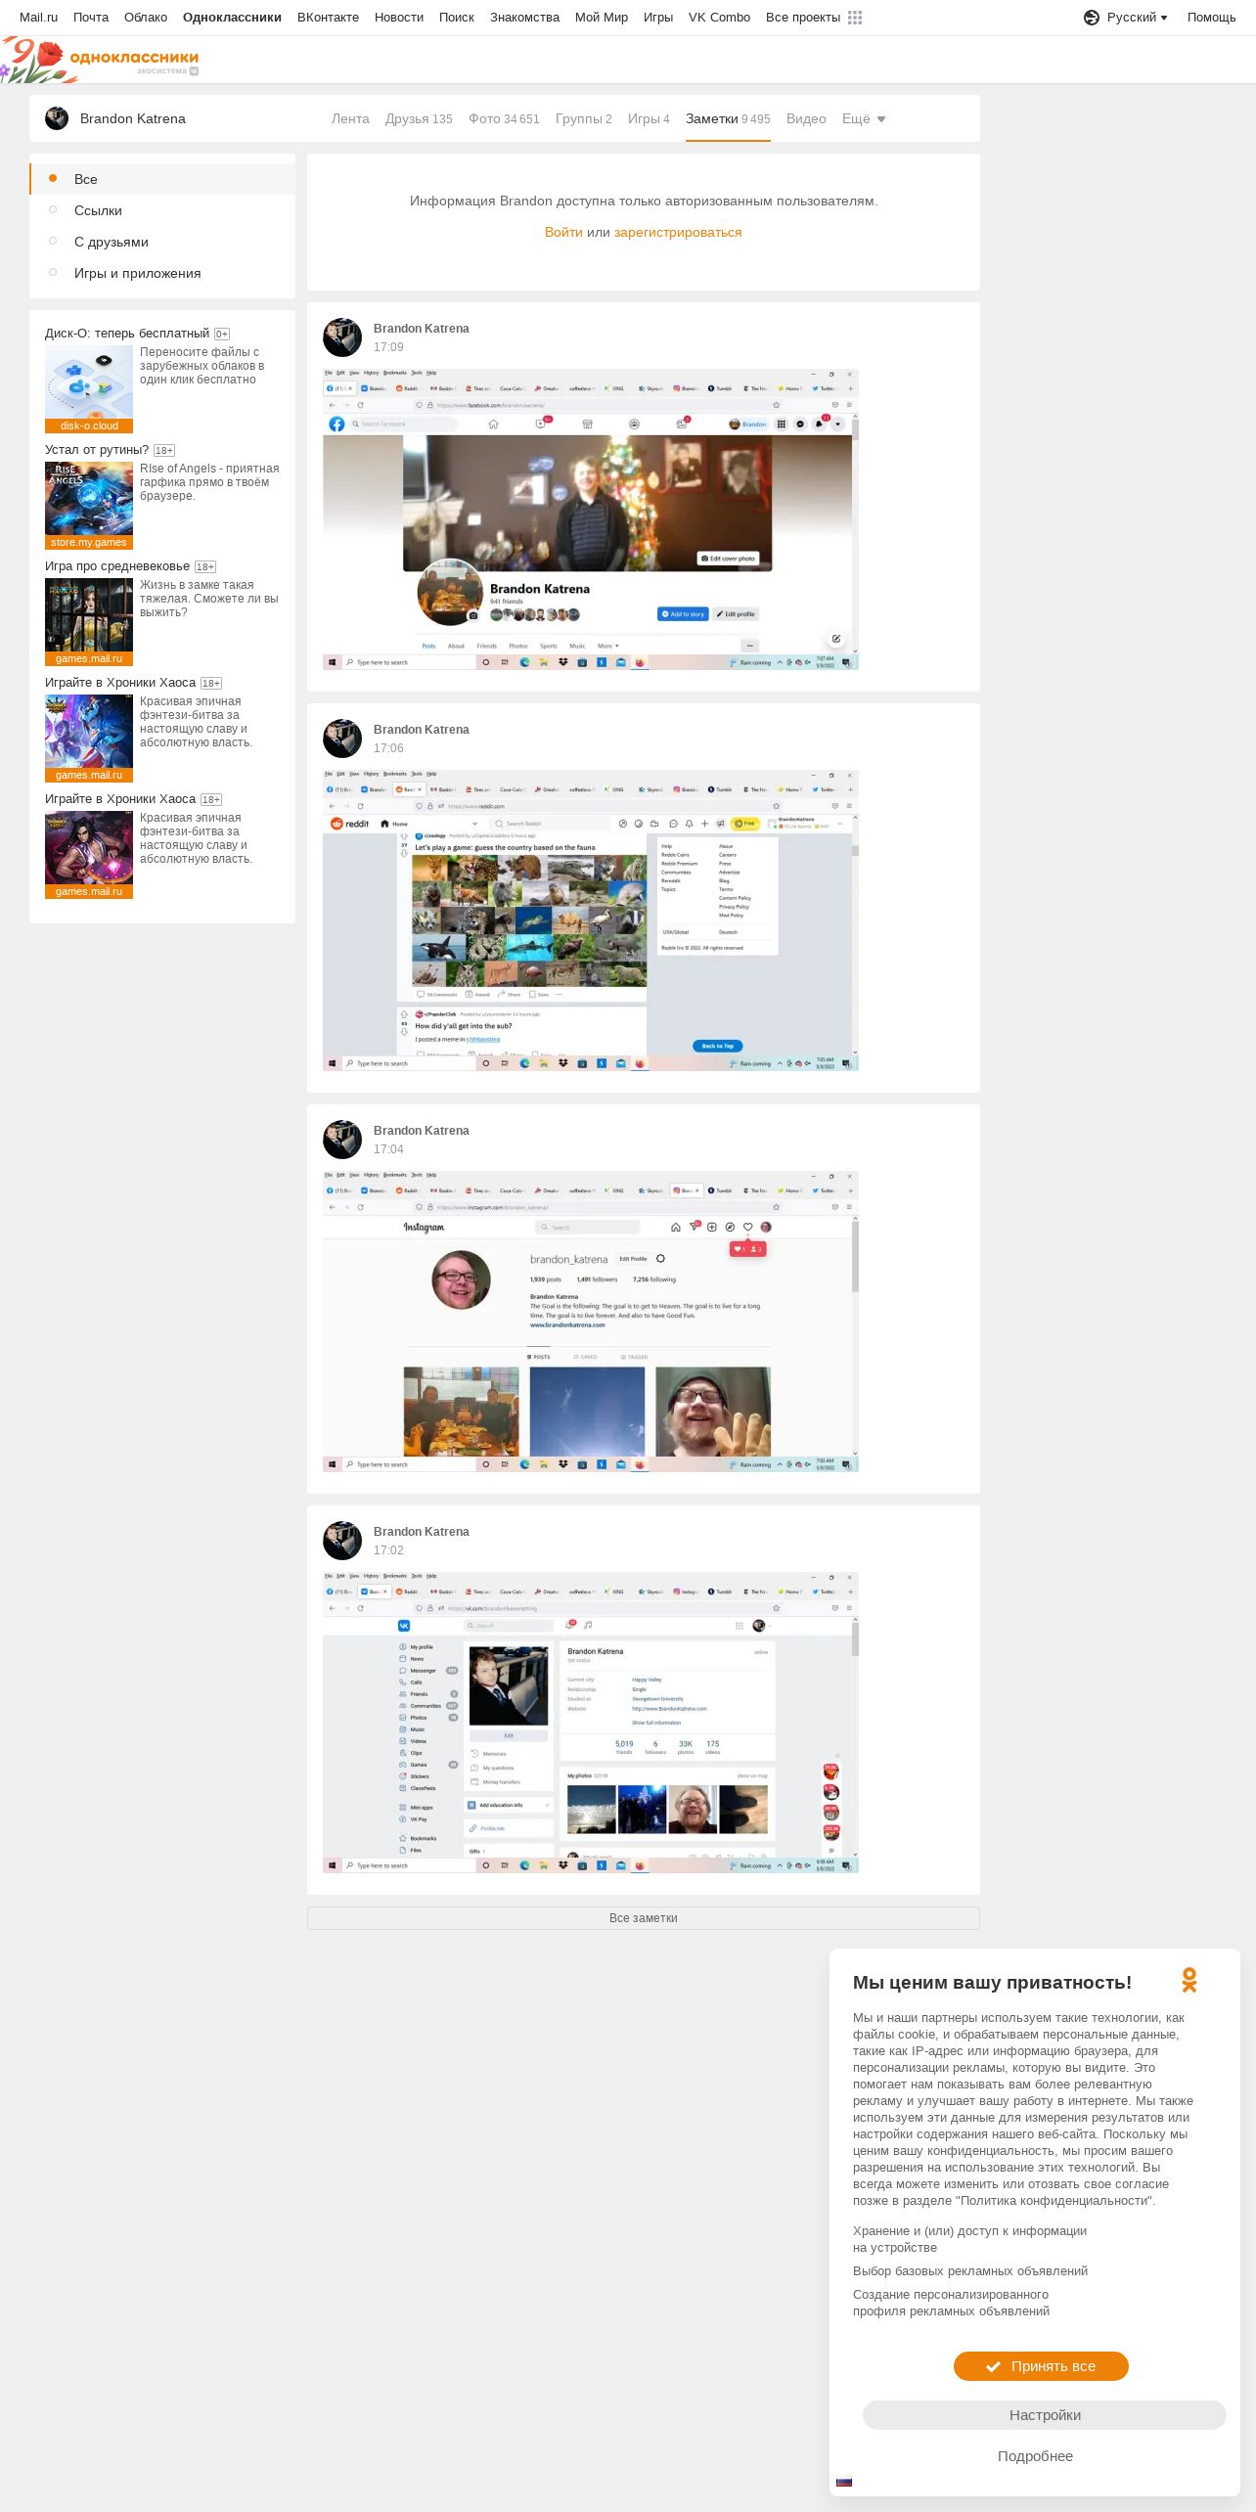Switch to the Друзья 135 tab
The height and width of the screenshot is (2512, 1256).
[419, 118]
